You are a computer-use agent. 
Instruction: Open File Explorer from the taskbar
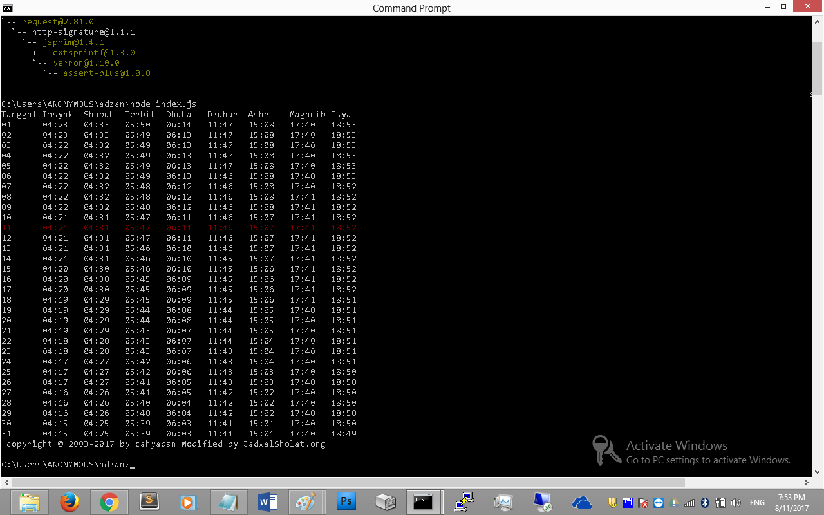30,502
